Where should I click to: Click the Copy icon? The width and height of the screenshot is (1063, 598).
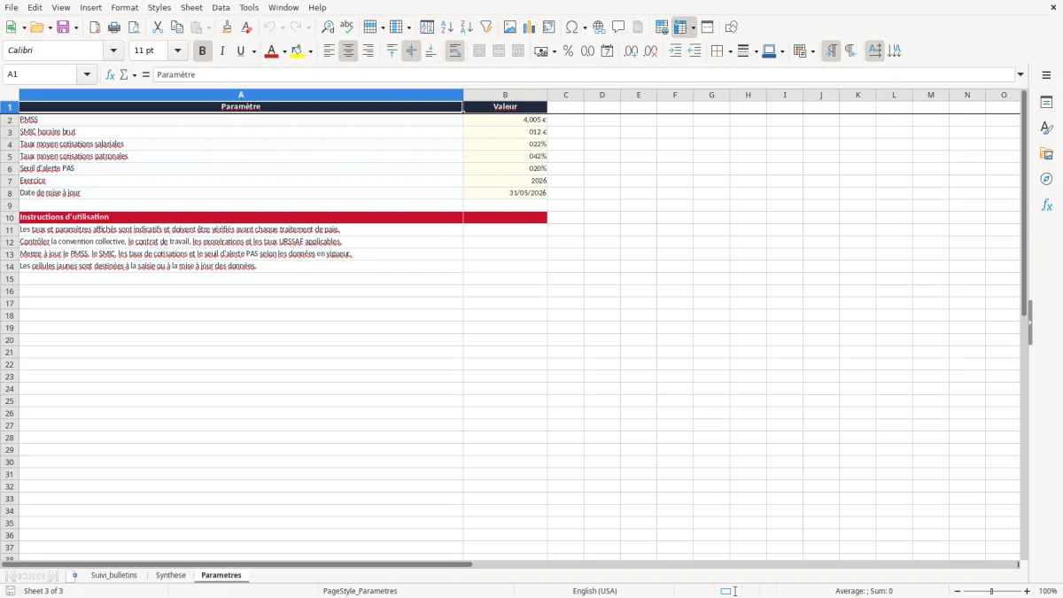point(177,27)
